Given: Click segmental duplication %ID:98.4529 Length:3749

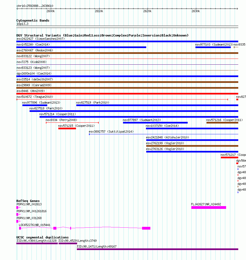Looking at the screenshot, I should click(x=68, y=243).
